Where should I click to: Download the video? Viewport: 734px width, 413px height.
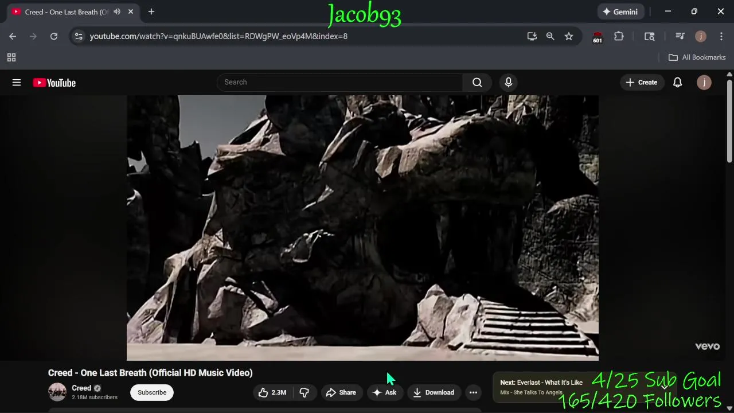[434, 392]
